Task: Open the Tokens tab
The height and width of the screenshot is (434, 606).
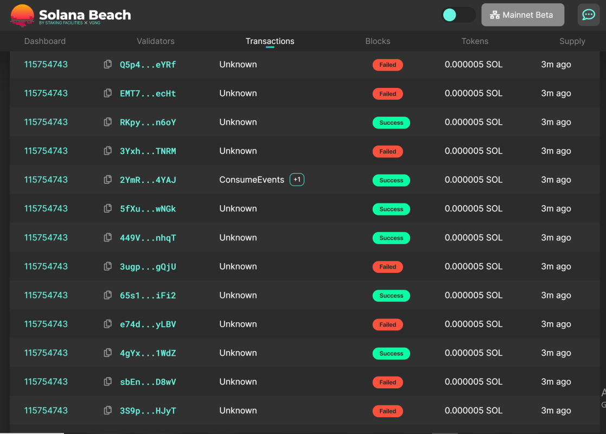Action: [475, 41]
